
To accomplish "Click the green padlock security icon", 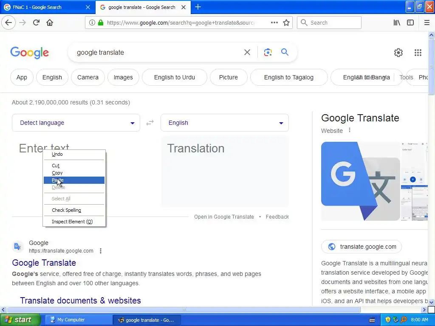I will point(101,23).
